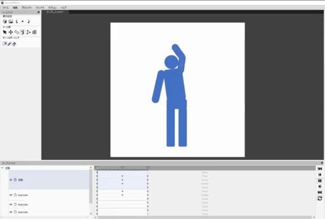Viewport: 325px width, 219px height.
Task: Select the four-arrow move transform tool
Action: click(11, 32)
